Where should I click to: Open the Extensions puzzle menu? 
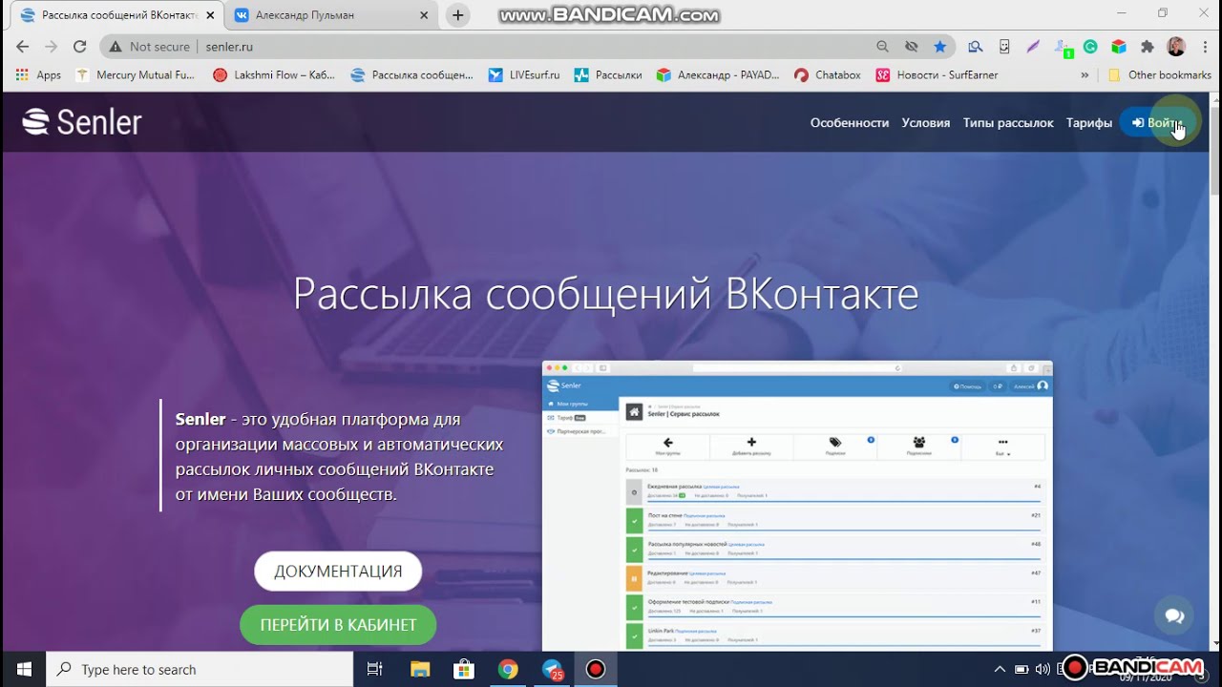click(x=1148, y=46)
